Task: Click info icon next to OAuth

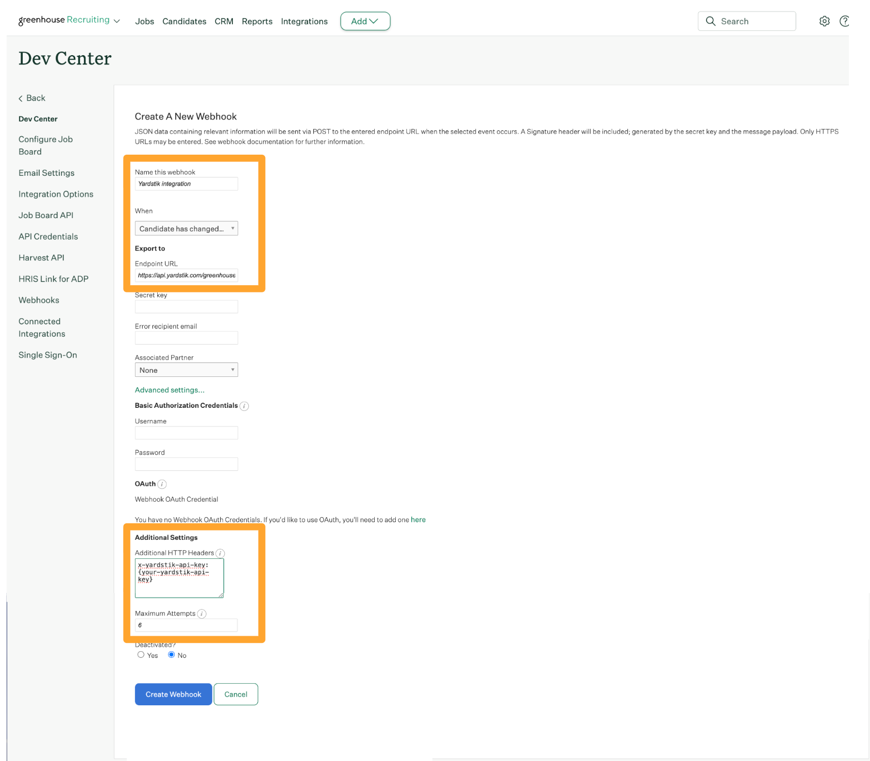Action: coord(162,484)
